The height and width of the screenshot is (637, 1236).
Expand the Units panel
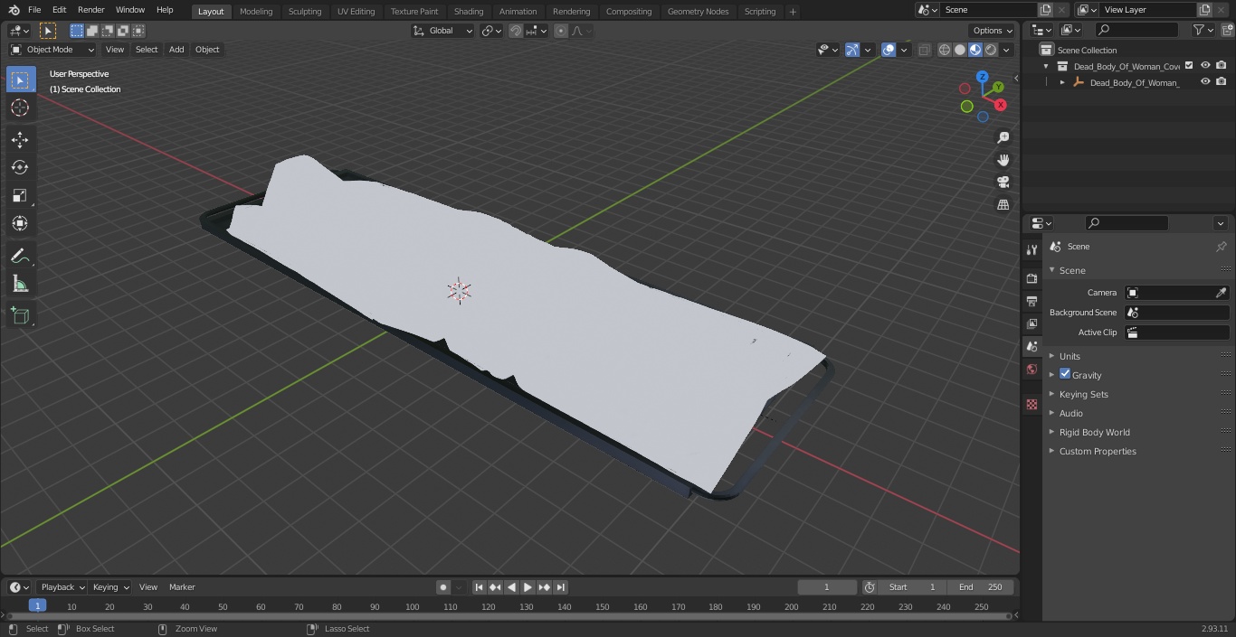pos(1070,356)
